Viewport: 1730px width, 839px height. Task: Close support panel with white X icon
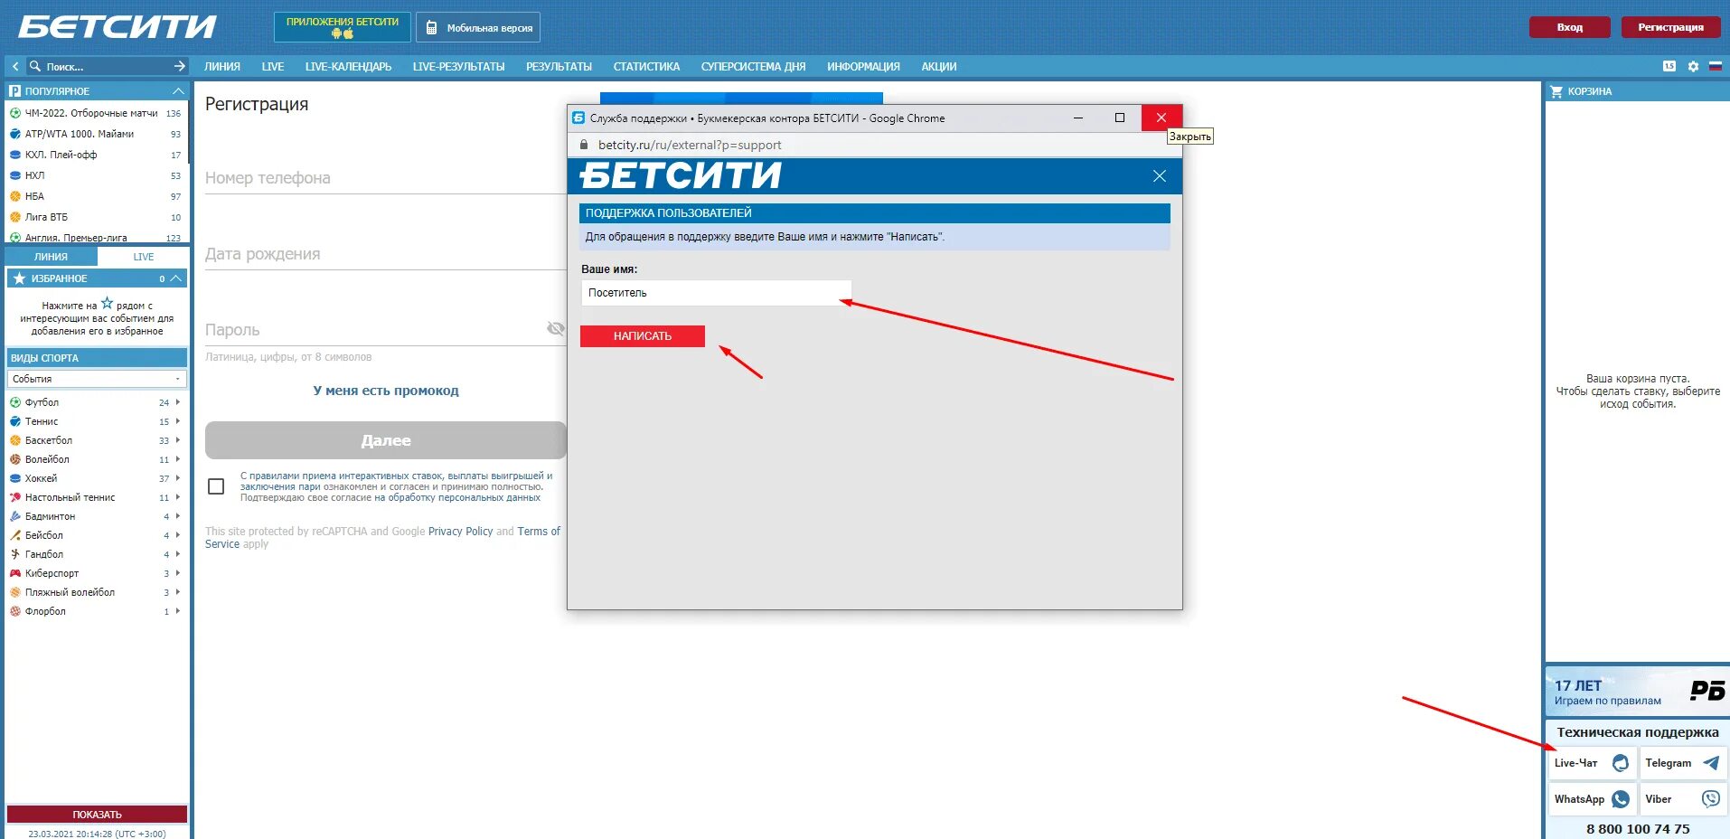click(1160, 176)
